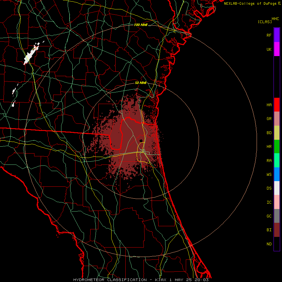
Task: Click the '[CLAS]' units label
Action: click(x=265, y=22)
